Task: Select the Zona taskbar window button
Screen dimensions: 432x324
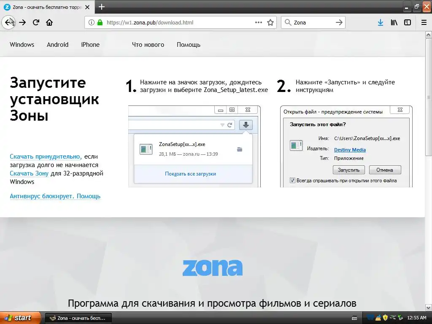Action: click(x=78, y=318)
